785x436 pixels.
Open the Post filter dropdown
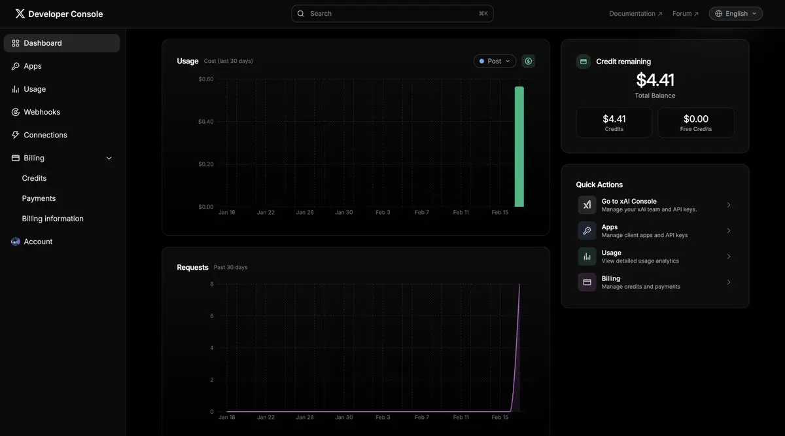tap(495, 61)
